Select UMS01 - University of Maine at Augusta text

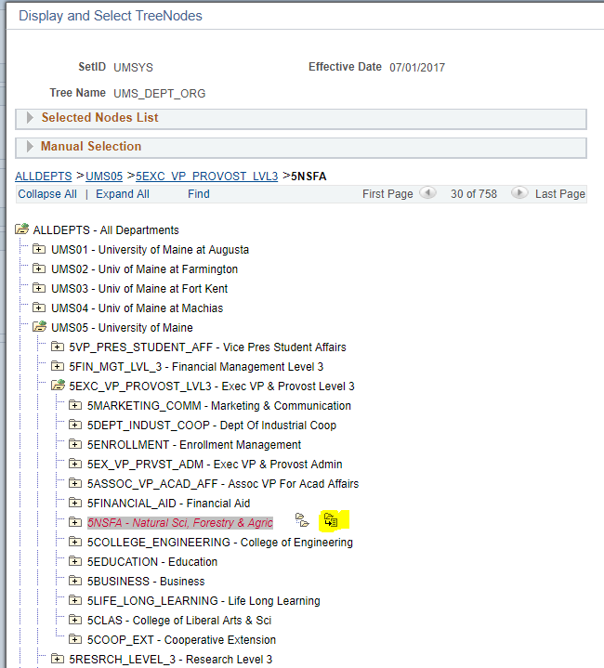point(150,250)
